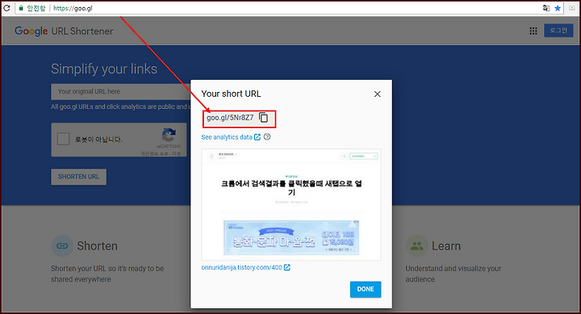581x314 pixels.
Task: Open the translate page icon in address bar
Action: pyautogui.click(x=546, y=8)
